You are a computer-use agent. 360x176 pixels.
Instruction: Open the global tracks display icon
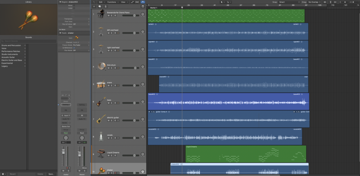pos(143,6)
